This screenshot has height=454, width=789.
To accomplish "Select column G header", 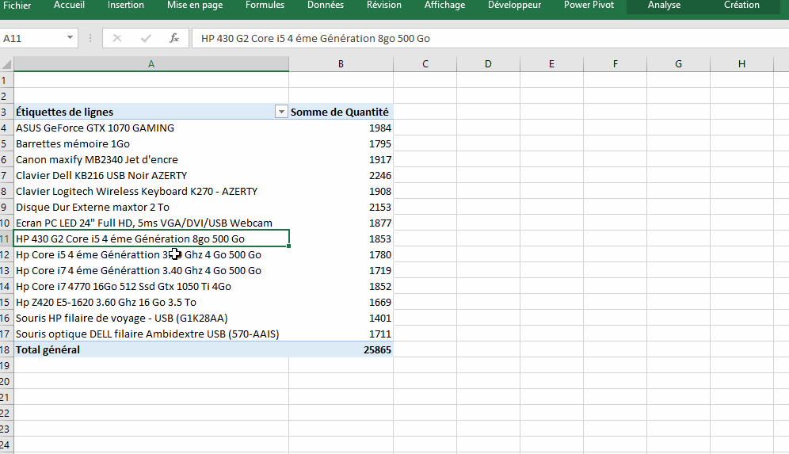I will coord(678,64).
